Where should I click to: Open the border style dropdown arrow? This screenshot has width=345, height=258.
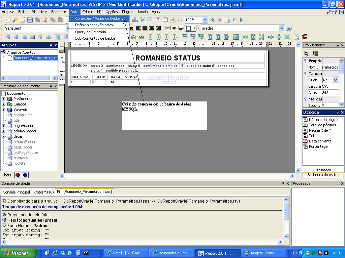click(x=194, y=28)
